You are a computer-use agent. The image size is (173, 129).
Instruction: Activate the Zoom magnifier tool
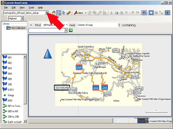(58, 13)
